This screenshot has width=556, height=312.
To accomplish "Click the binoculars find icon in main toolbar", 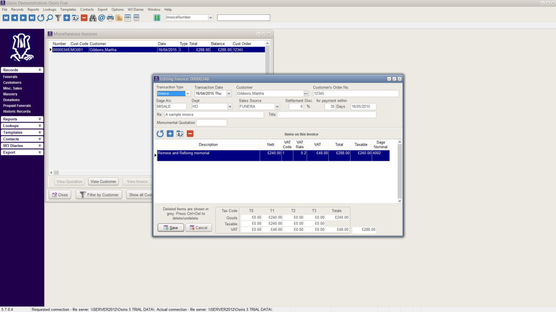I will (93, 18).
